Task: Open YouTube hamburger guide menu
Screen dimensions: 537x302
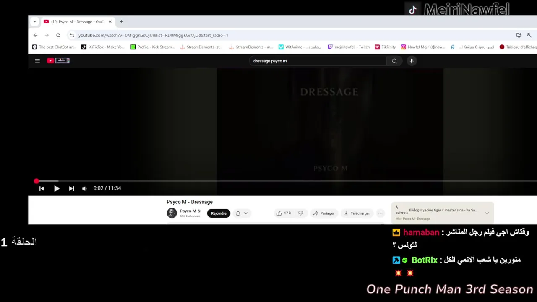Action: click(37, 61)
